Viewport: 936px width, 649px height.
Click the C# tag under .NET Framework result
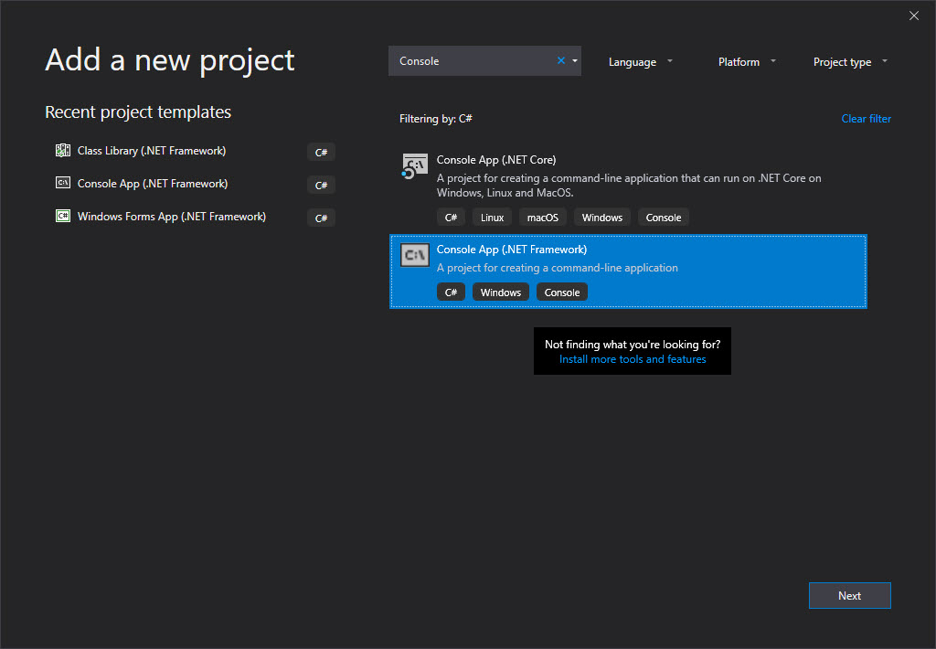click(451, 292)
